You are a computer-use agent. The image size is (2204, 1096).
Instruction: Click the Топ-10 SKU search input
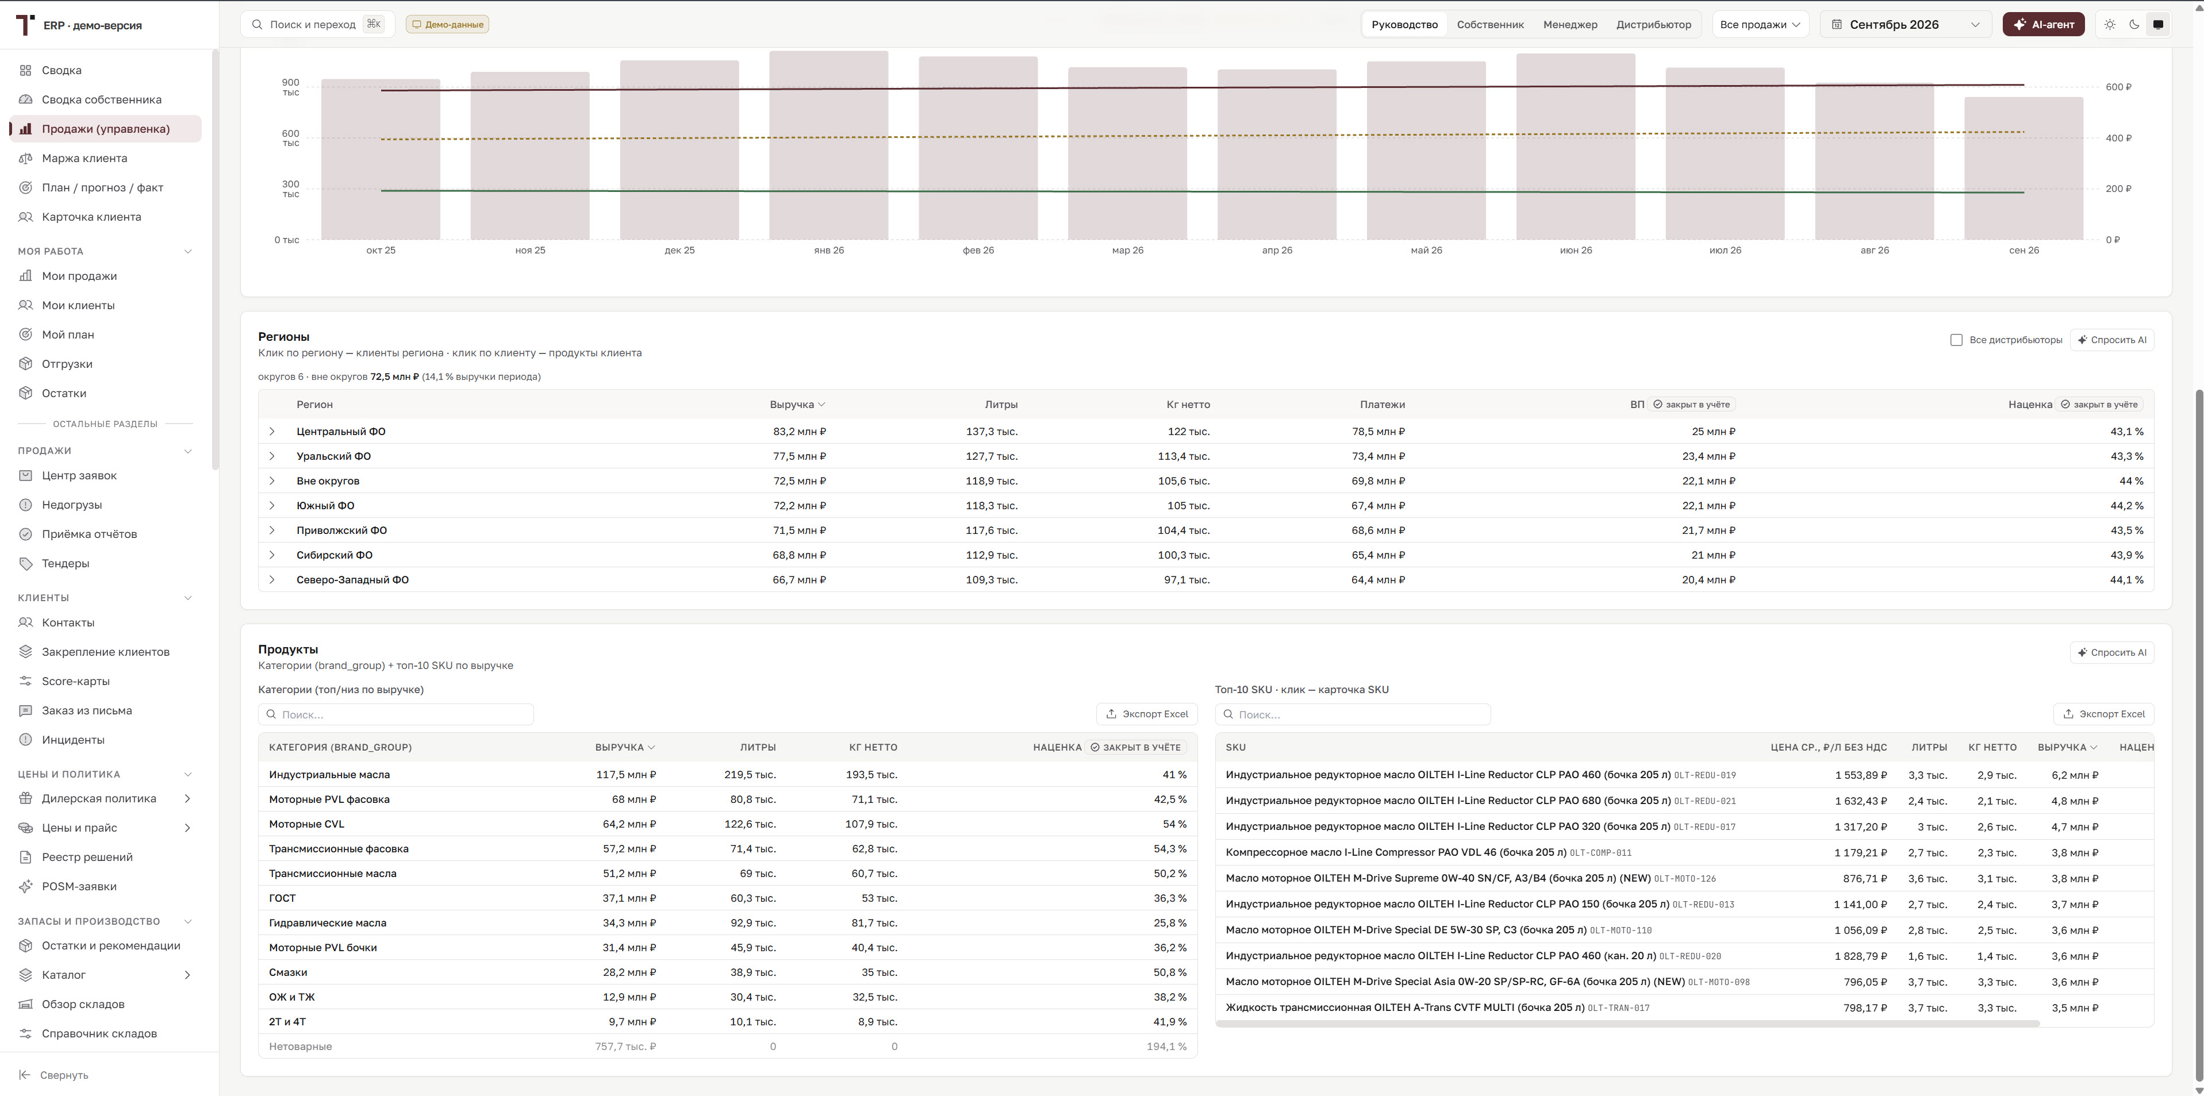(1353, 714)
